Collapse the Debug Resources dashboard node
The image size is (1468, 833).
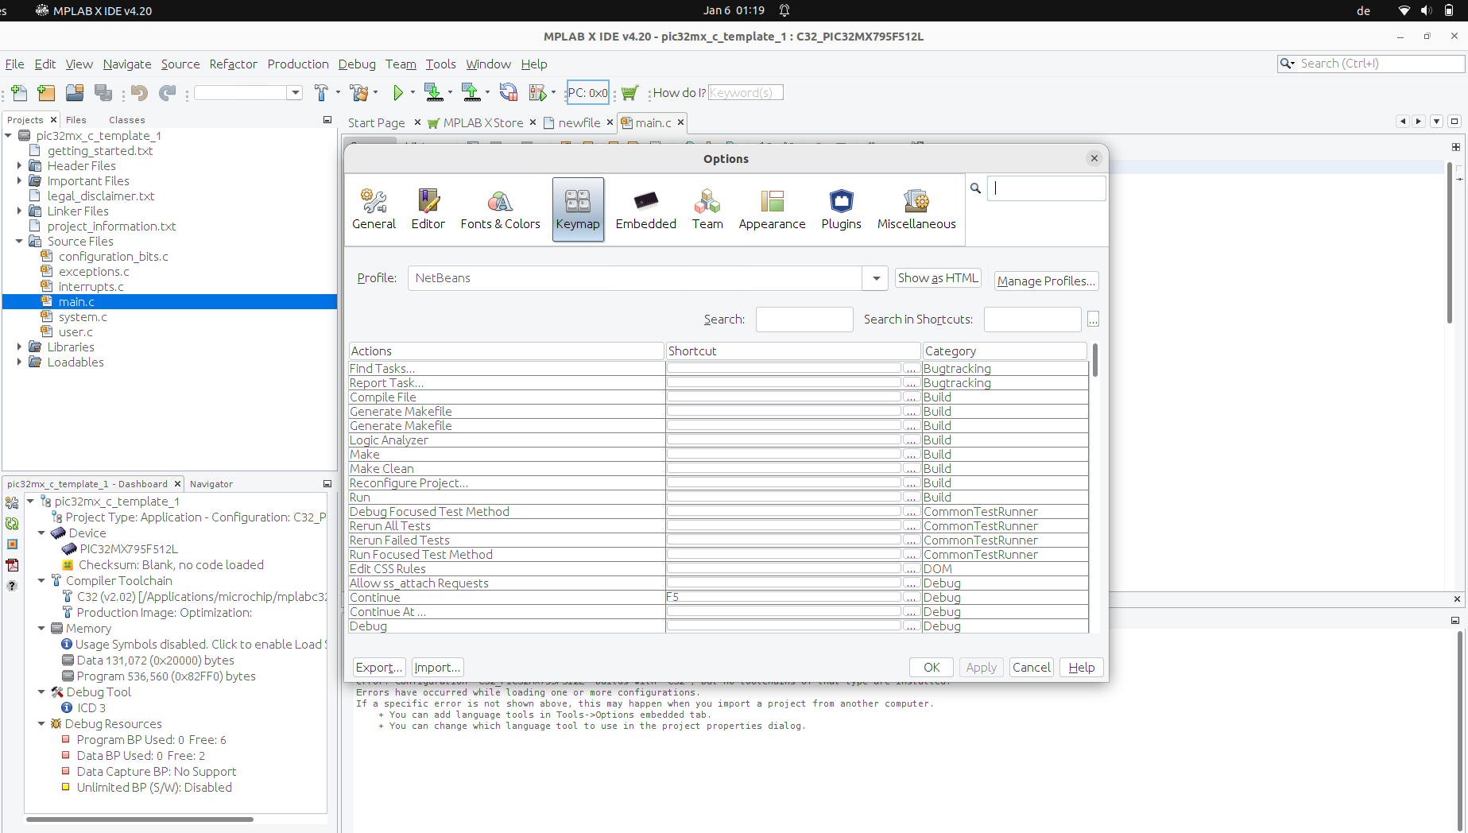tap(41, 724)
